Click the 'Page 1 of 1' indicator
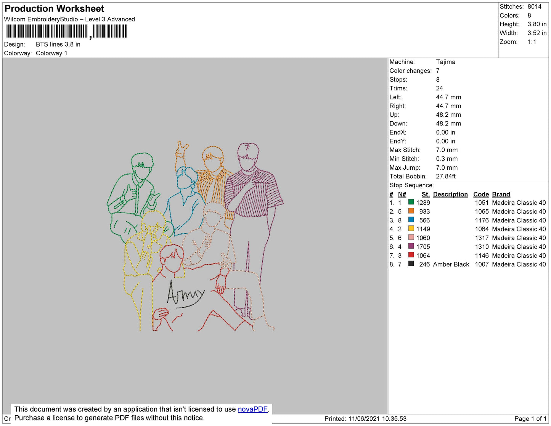The image size is (551, 426). (x=531, y=419)
